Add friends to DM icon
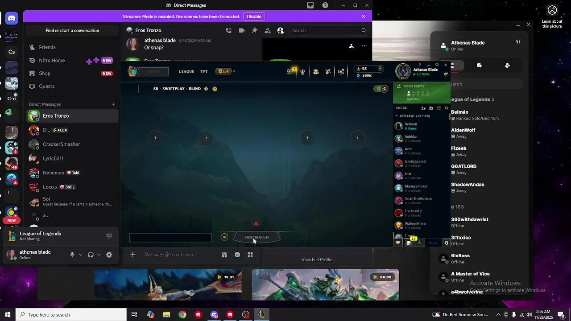Image resolution: width=571 pixels, height=321 pixels. (267, 30)
